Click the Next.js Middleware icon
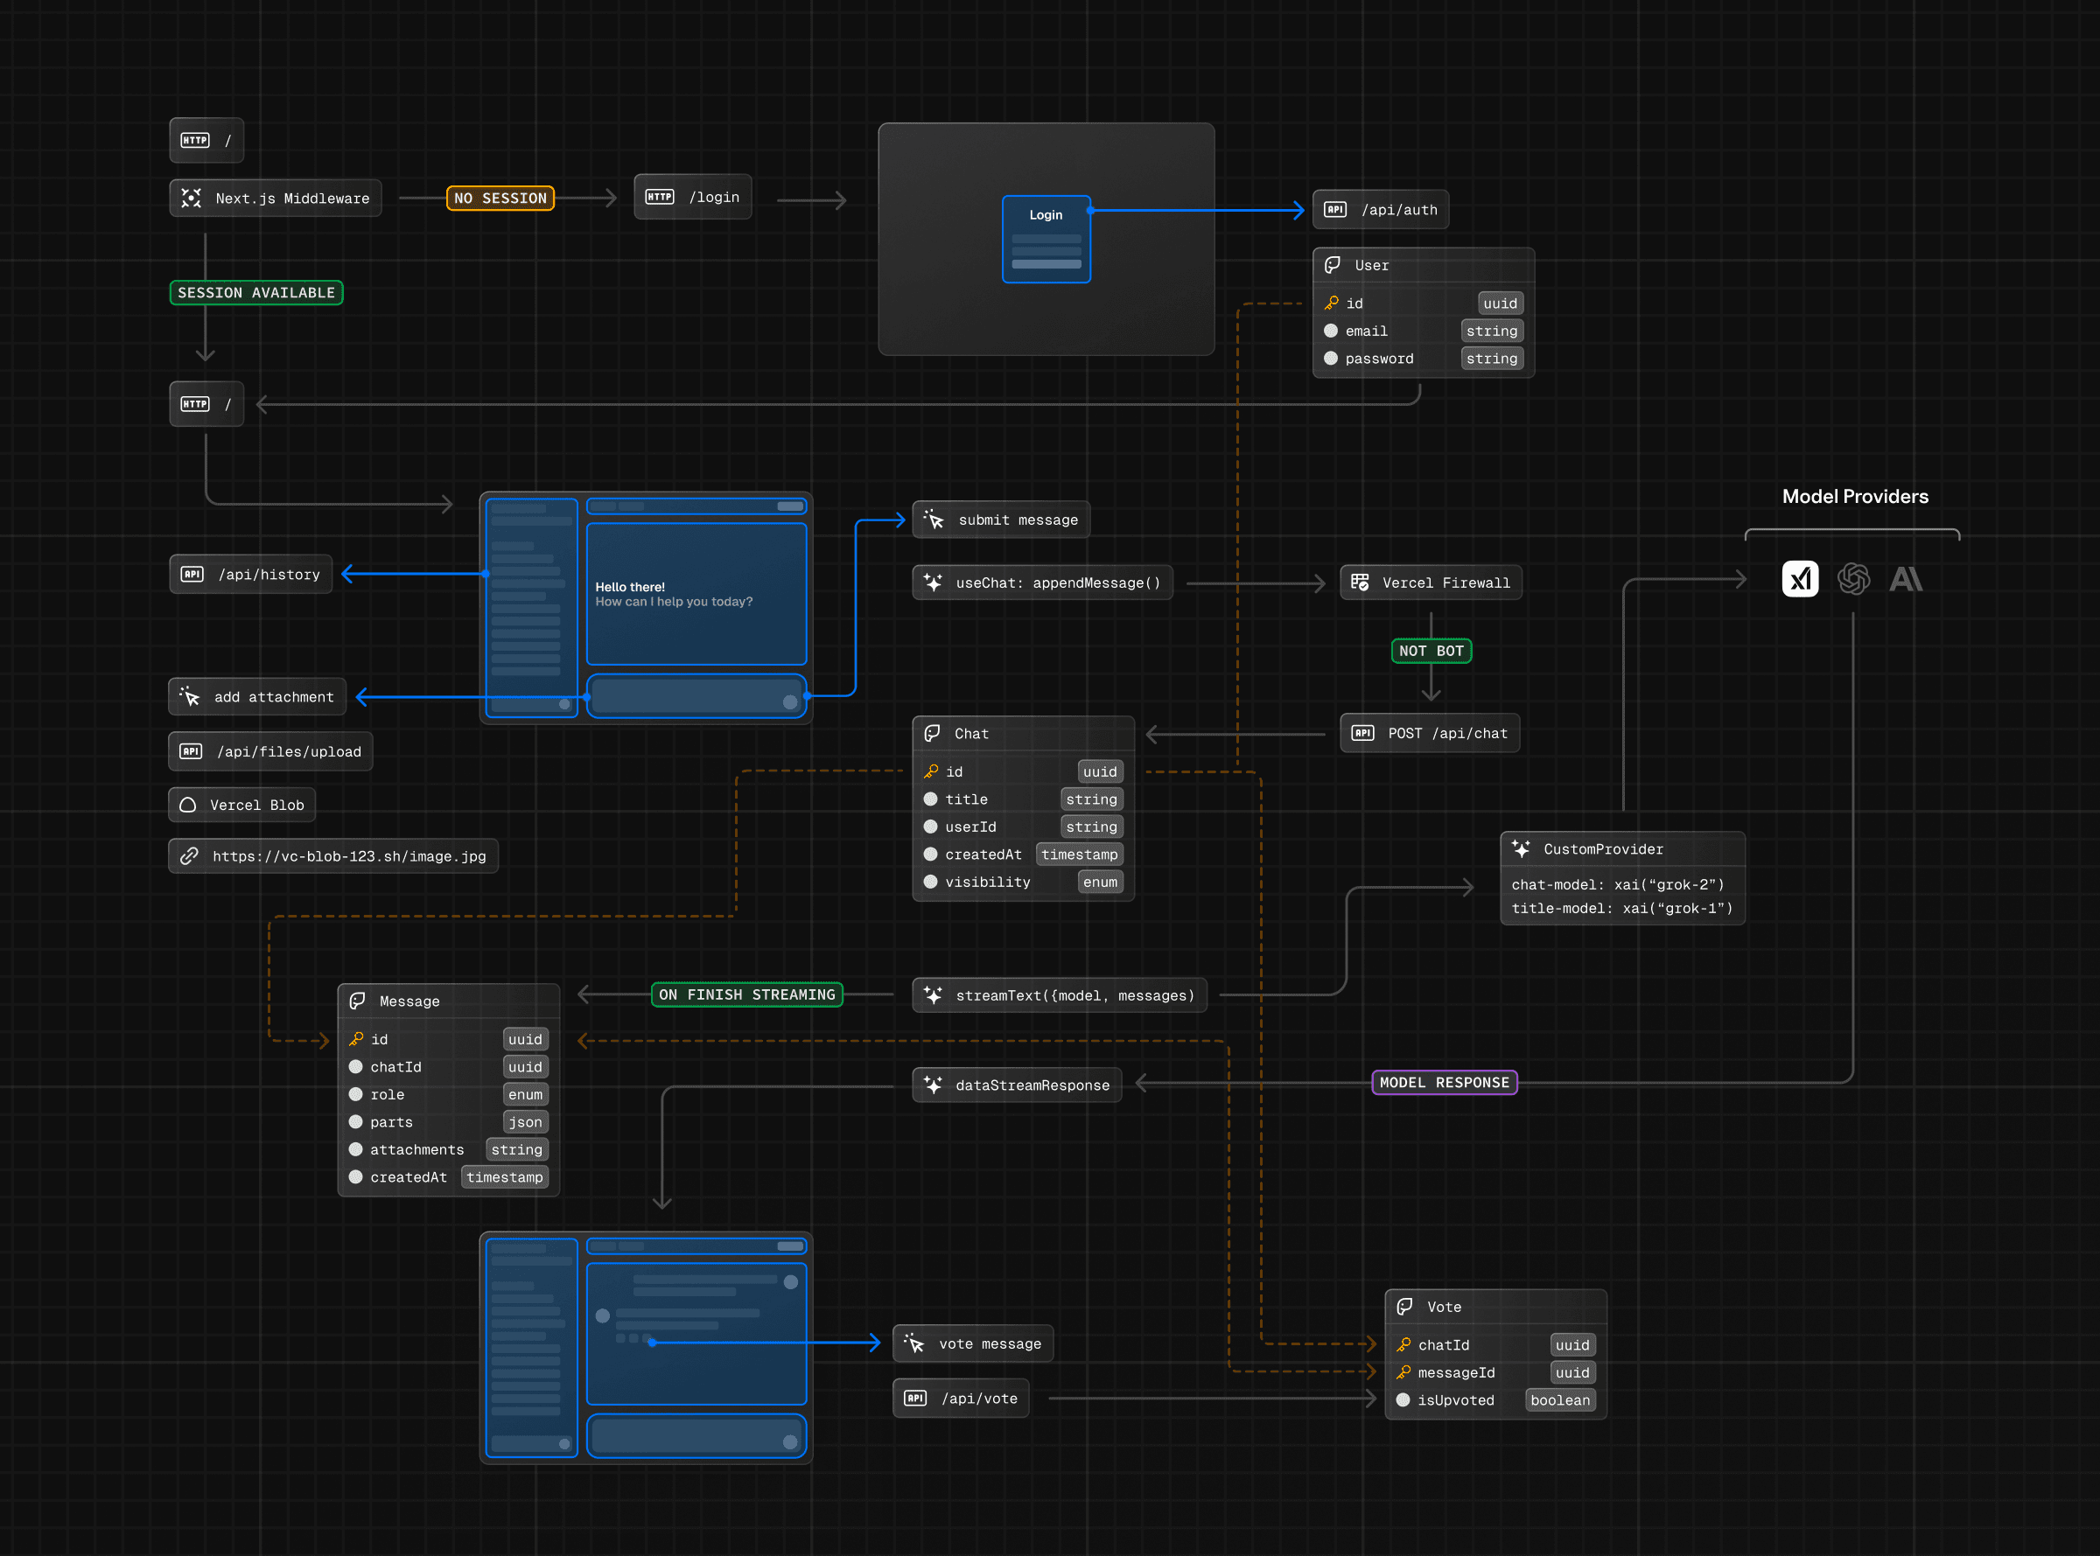This screenshot has width=2100, height=1556. 192,198
